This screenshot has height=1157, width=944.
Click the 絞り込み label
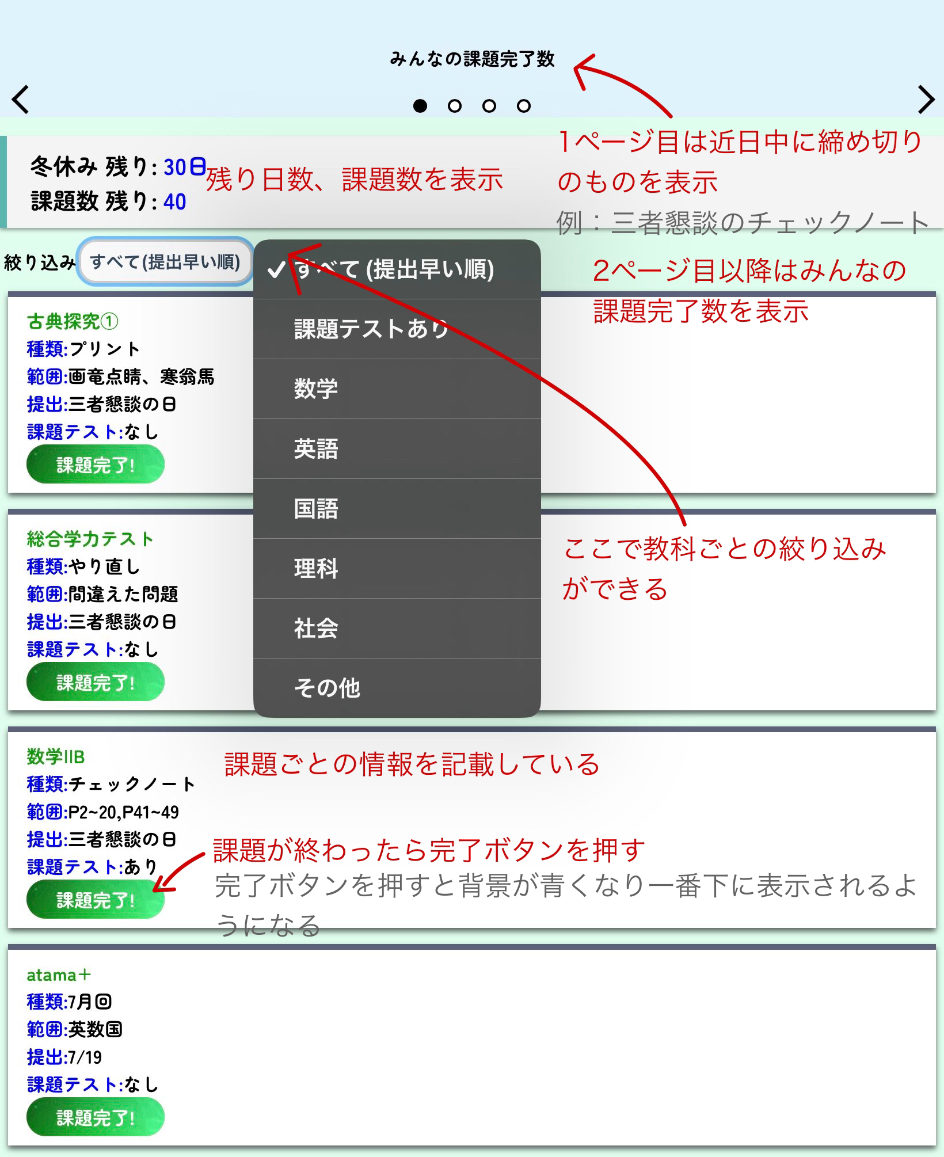point(39,262)
